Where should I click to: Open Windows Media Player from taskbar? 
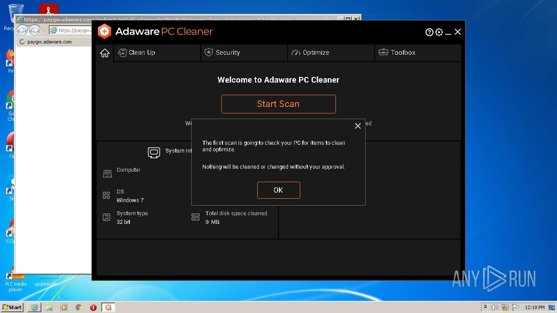[64, 307]
